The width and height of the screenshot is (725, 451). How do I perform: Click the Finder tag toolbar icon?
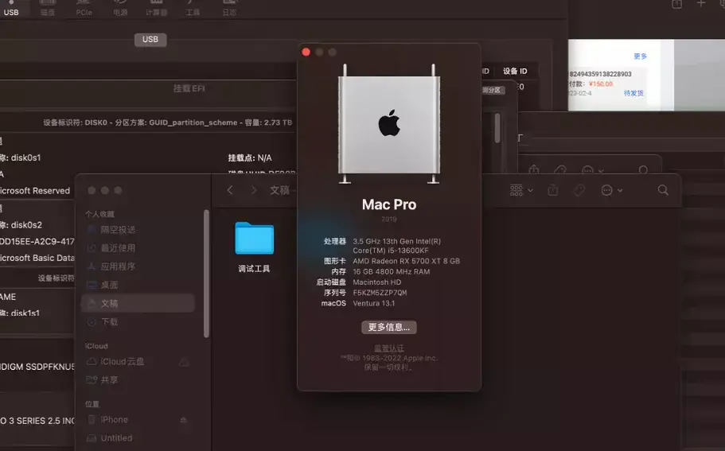coord(579,190)
